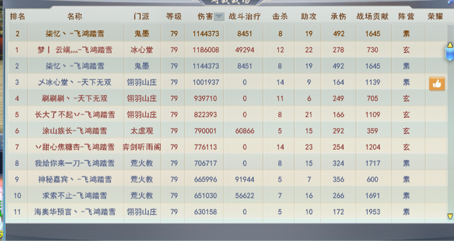This screenshot has width=454, height=241.
Task: Select player 神秘嘉宾 row
Action: tap(228, 179)
